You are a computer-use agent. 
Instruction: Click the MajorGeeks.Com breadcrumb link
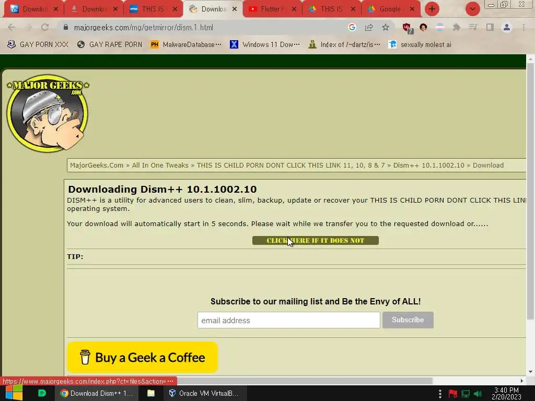(x=97, y=166)
